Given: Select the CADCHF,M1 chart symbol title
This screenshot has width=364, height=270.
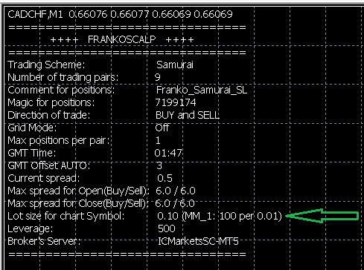Looking at the screenshot, I should 35,14.
